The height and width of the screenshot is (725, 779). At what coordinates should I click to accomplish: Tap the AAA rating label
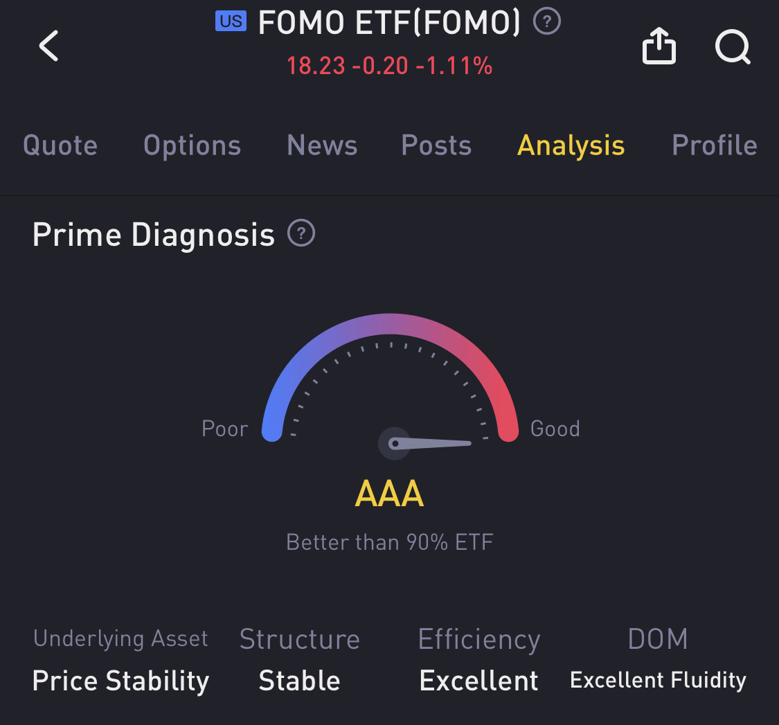pos(389,494)
